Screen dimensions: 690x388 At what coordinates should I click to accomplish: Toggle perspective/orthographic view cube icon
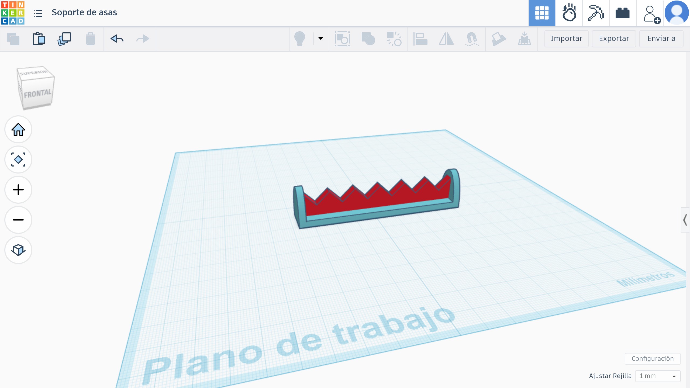point(18,250)
